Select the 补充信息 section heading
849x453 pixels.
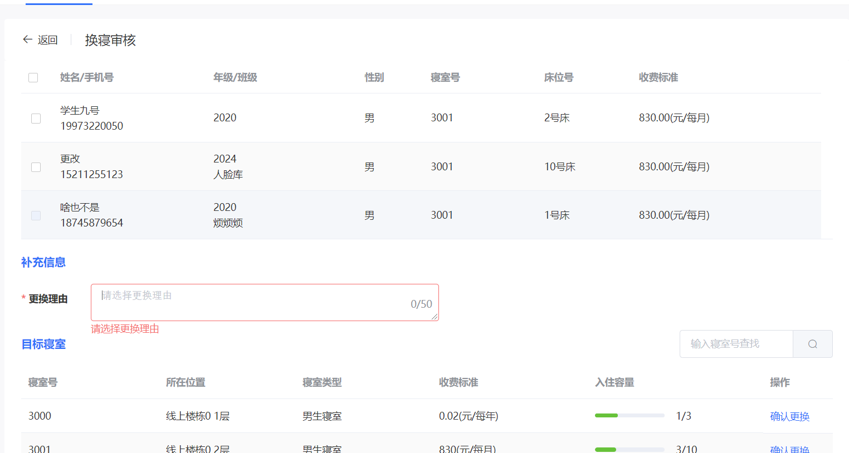coord(43,262)
